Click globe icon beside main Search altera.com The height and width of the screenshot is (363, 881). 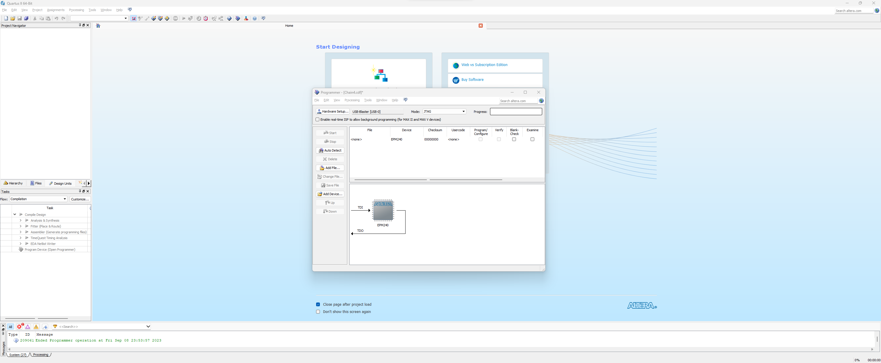coord(877,10)
